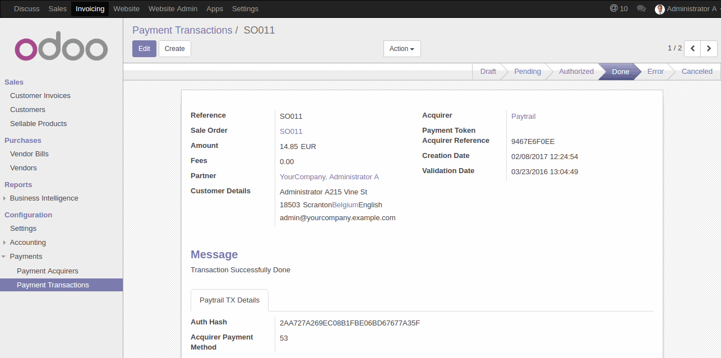721x358 pixels.
Task: Click the creation date 02/08/2017 12:24:54
Action: pyautogui.click(x=544, y=157)
